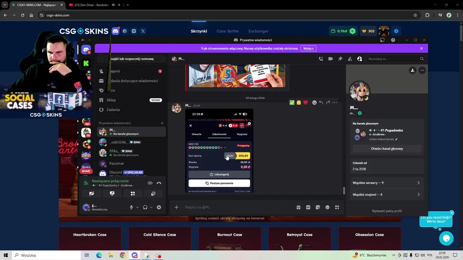Image resolution: width=463 pixels, height=260 pixels.
Task: Add friends to DM icon
Action: point(350,59)
